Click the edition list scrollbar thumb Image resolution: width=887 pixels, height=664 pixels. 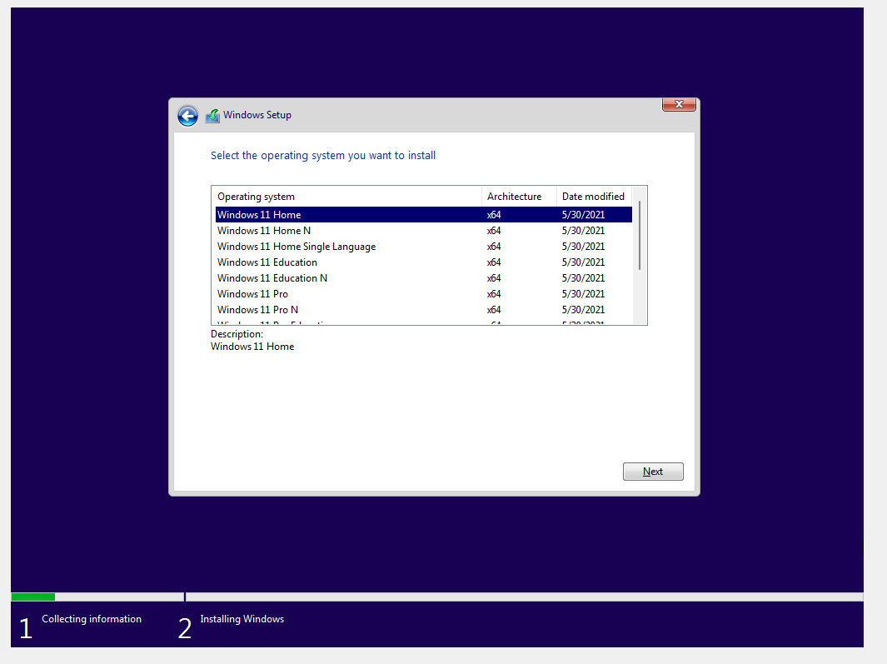pos(640,235)
